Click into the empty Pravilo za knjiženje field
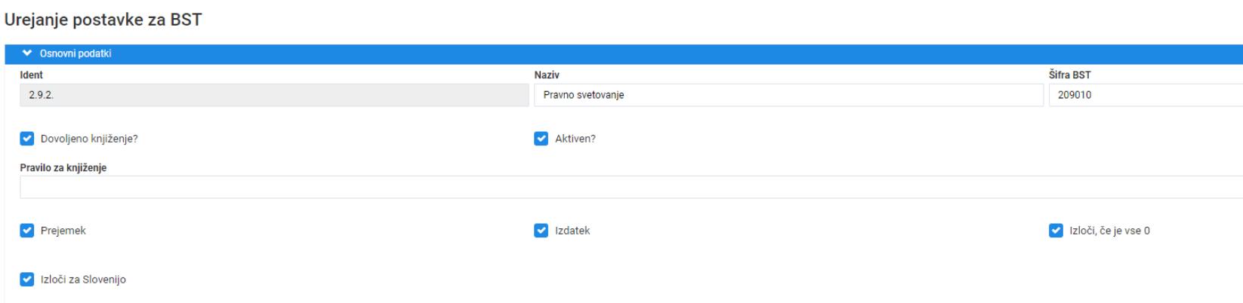The height and width of the screenshot is (303, 1243). [631, 187]
